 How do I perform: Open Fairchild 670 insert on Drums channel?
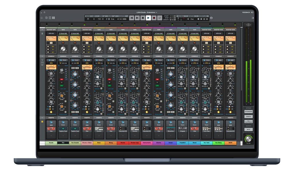[x=123, y=129]
